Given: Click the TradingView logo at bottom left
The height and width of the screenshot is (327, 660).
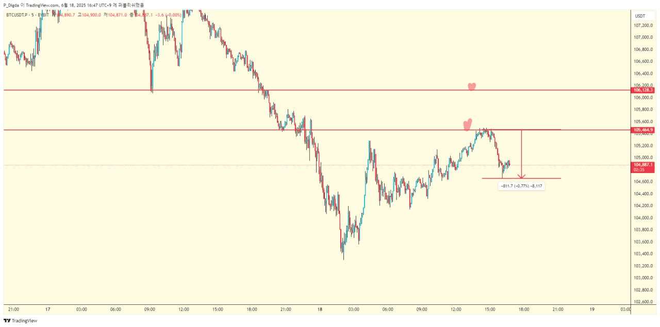Looking at the screenshot, I should (21, 320).
